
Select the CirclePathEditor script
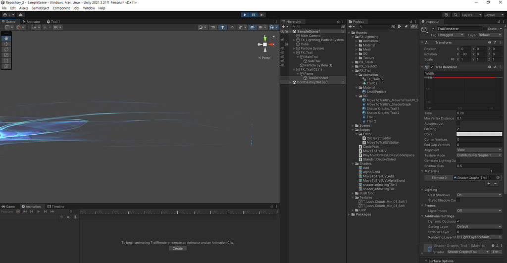(379, 138)
